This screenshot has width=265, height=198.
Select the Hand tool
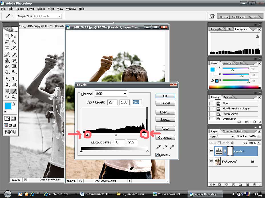(x=7, y=97)
